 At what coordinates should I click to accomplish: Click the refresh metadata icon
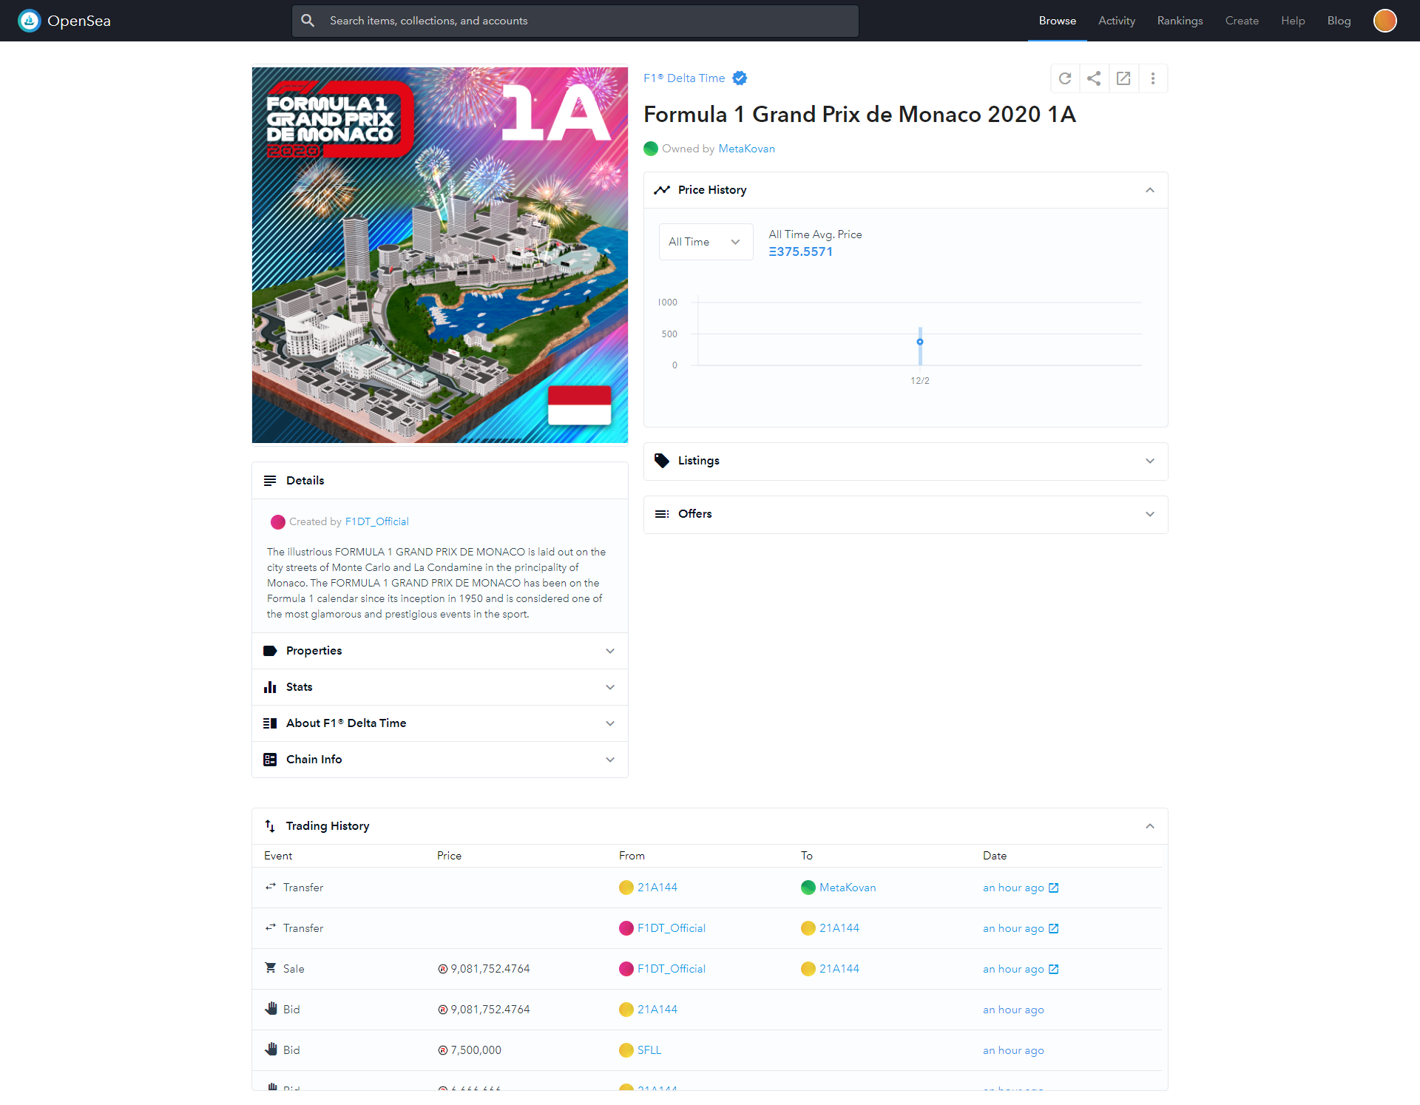click(x=1065, y=78)
